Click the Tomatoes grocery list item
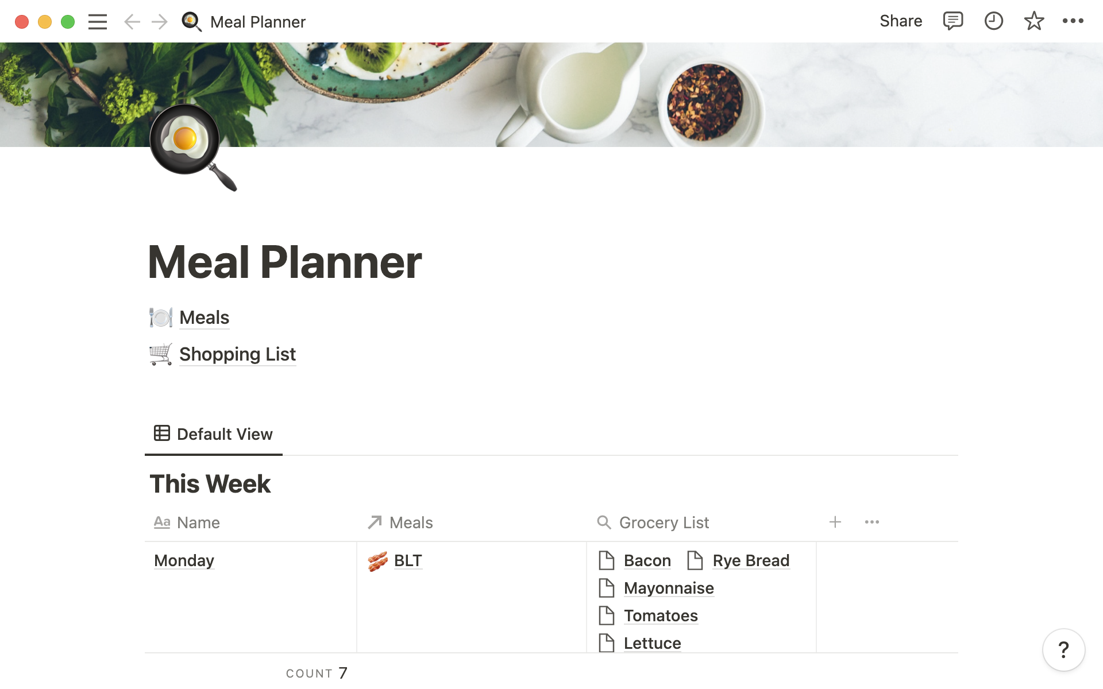Screen dimensions: 1103x689 [661, 615]
